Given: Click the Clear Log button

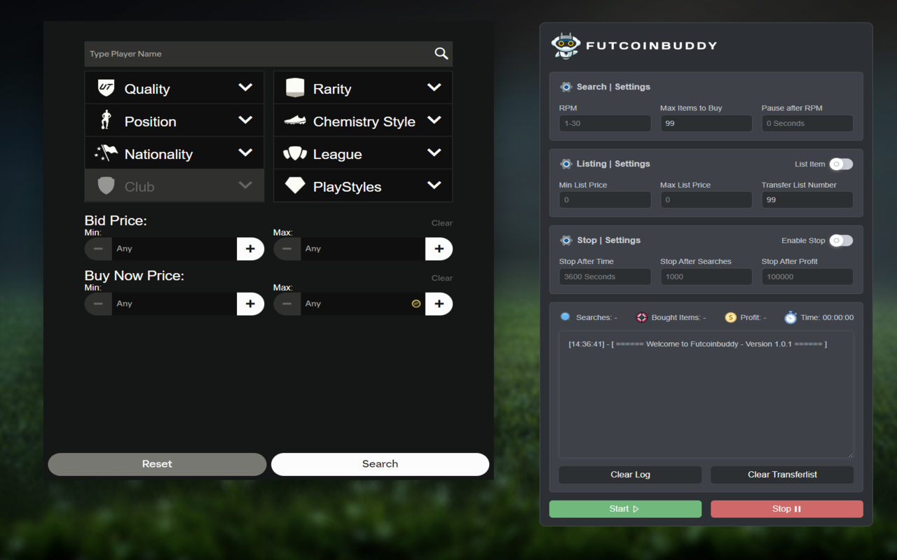Looking at the screenshot, I should click(x=630, y=475).
